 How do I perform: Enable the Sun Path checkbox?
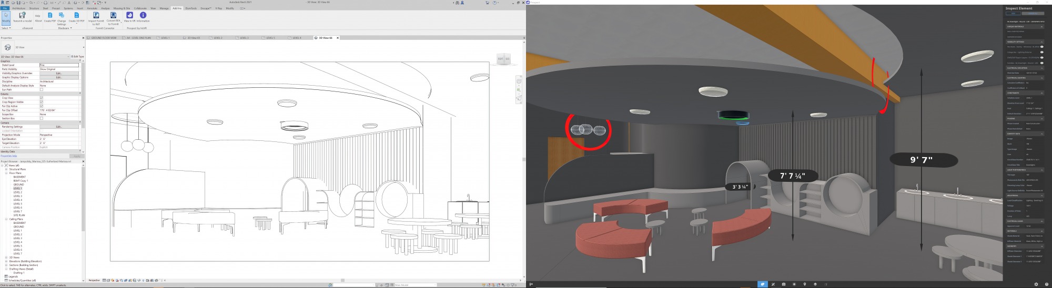click(42, 90)
